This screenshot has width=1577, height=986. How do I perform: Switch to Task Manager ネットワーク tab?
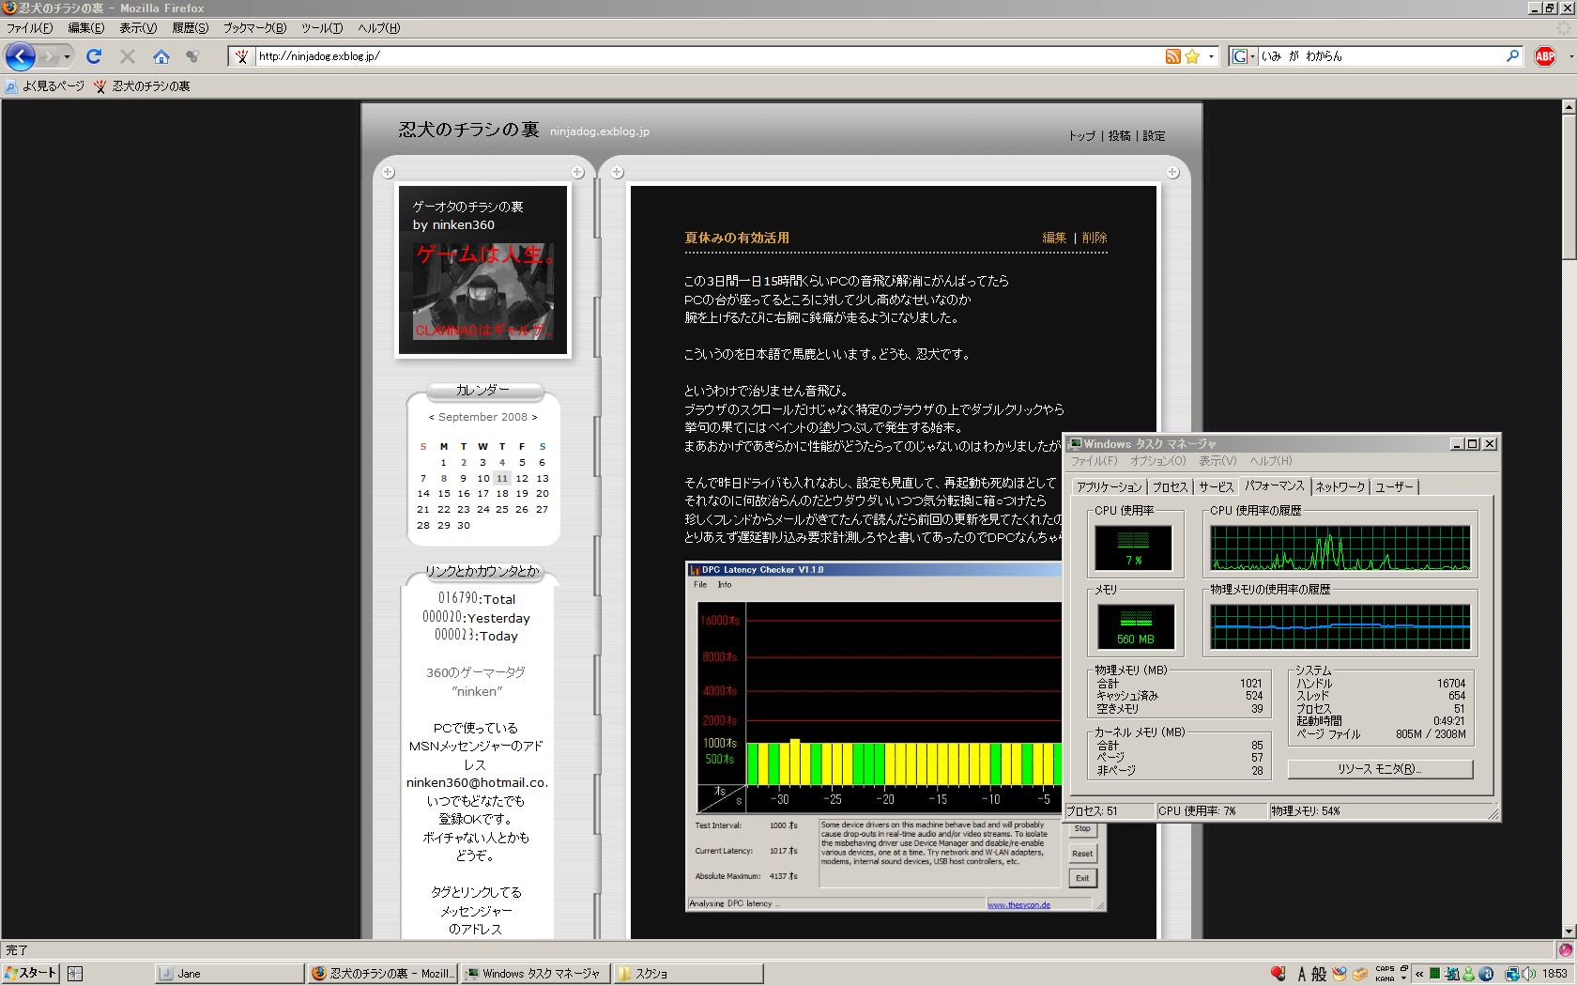1340,487
